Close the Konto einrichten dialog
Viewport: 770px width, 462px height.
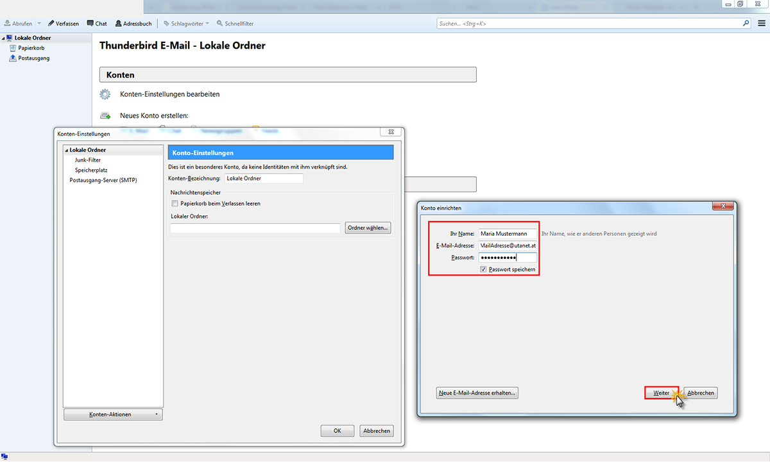tap(723, 206)
